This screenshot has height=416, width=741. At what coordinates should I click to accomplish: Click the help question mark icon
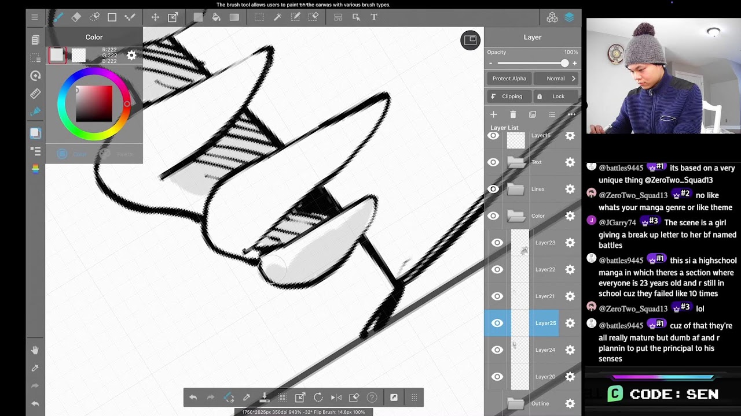tap(372, 398)
